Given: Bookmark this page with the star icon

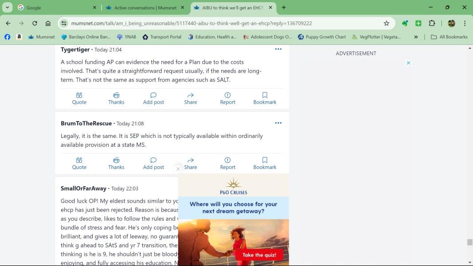Looking at the screenshot, I should pos(387,23).
